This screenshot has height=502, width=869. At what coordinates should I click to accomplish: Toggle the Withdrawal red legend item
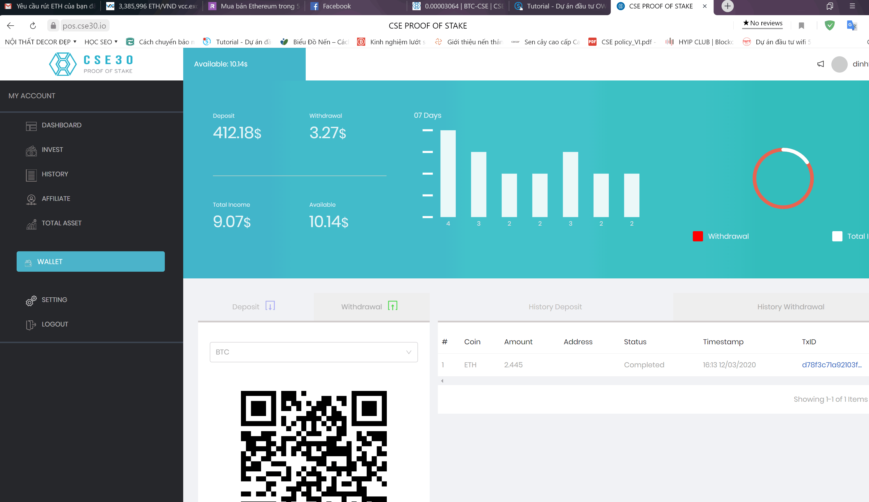pyautogui.click(x=697, y=236)
